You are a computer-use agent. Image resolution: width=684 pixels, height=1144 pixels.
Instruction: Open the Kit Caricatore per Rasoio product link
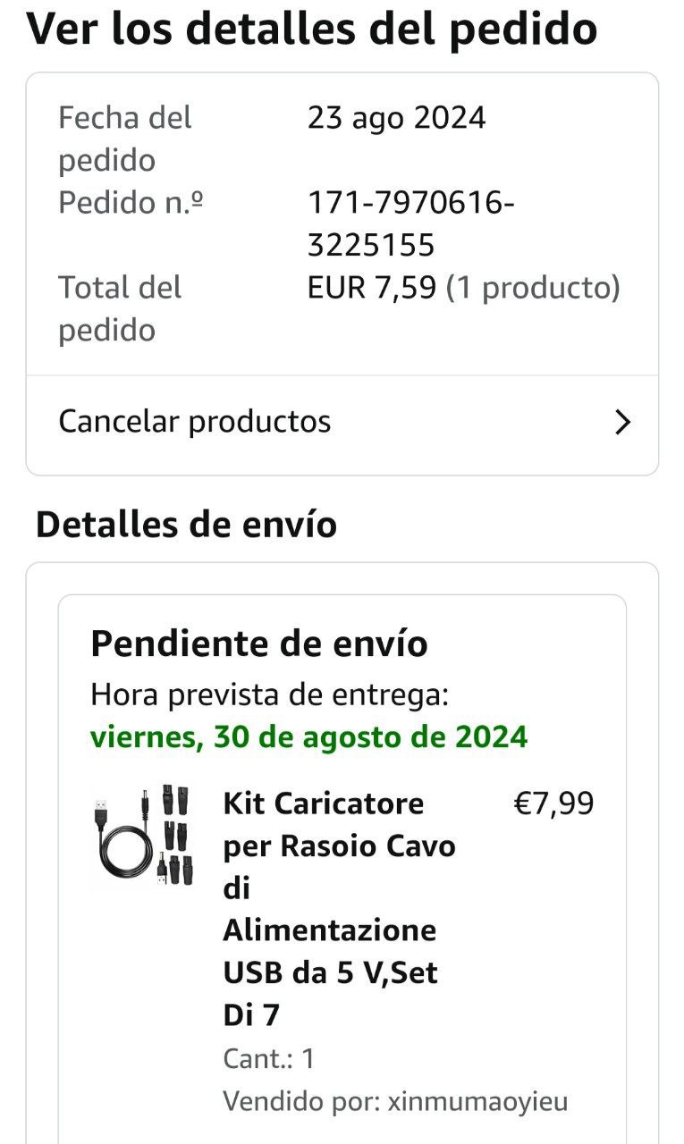(x=339, y=909)
